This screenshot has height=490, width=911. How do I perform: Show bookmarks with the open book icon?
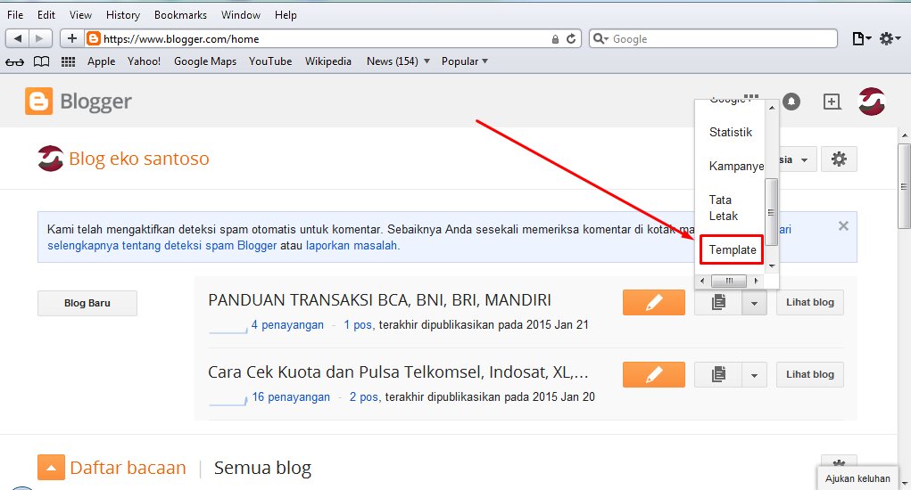pos(41,61)
